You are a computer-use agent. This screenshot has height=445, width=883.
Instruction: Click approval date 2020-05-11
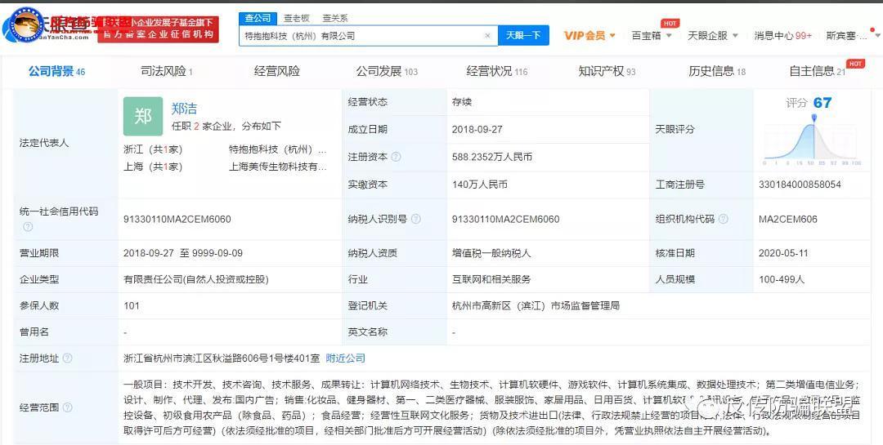coord(783,253)
